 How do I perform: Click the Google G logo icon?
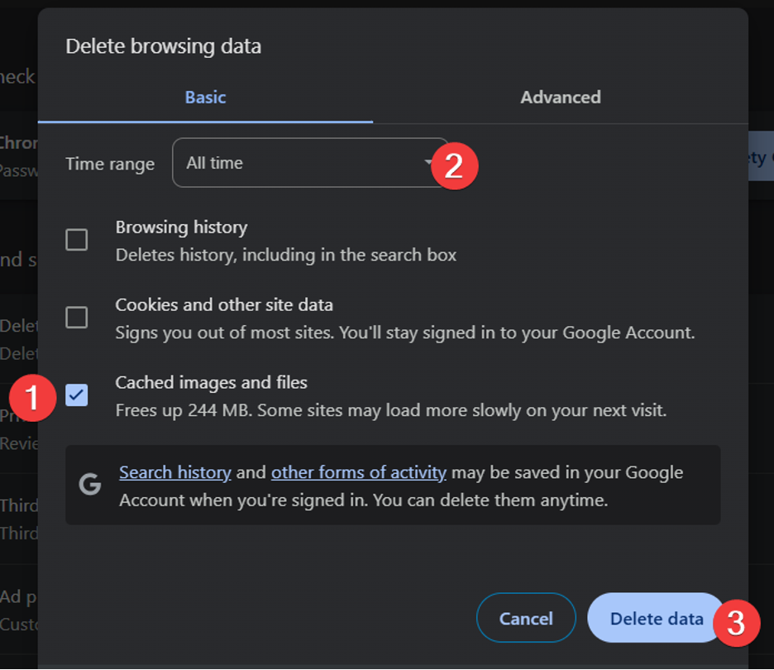pyautogui.click(x=89, y=485)
